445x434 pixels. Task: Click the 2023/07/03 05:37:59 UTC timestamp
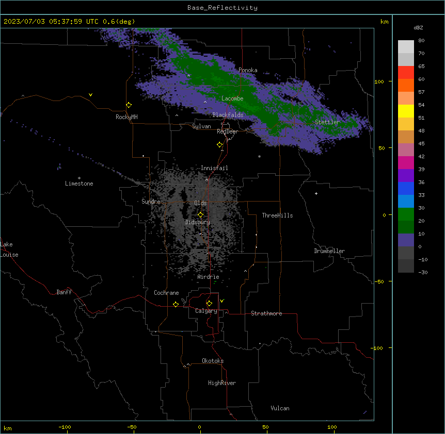click(x=51, y=22)
